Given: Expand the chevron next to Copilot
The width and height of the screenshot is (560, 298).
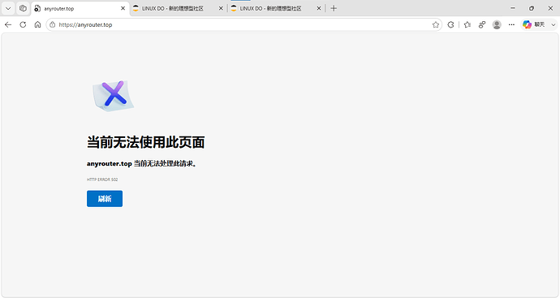Looking at the screenshot, I should 554,24.
